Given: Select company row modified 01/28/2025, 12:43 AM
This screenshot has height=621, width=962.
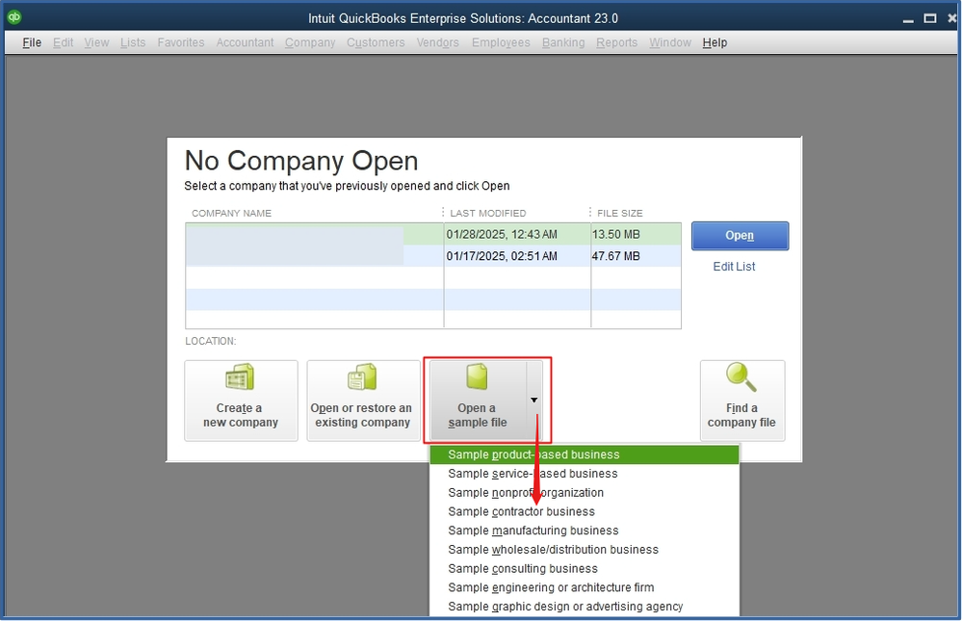Looking at the screenshot, I should click(x=433, y=234).
